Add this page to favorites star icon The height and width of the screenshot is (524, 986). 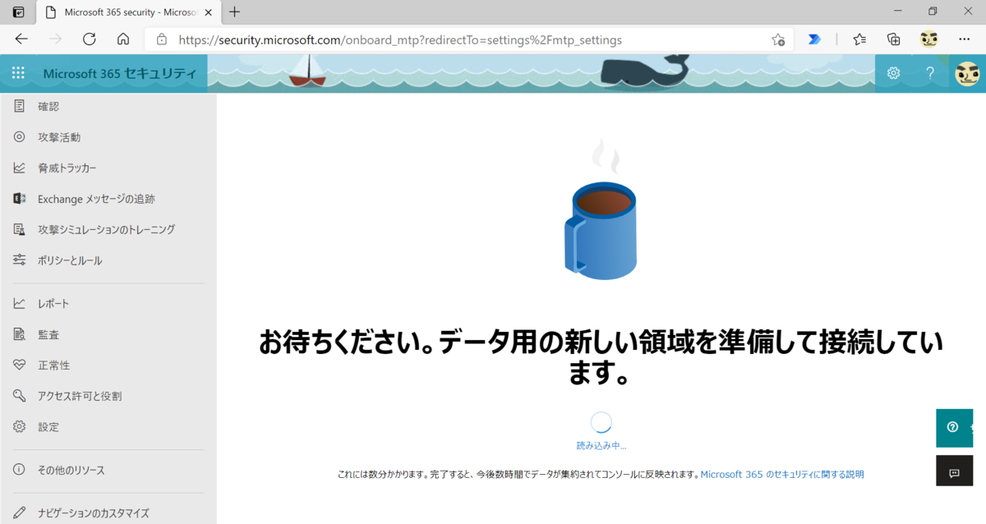777,39
